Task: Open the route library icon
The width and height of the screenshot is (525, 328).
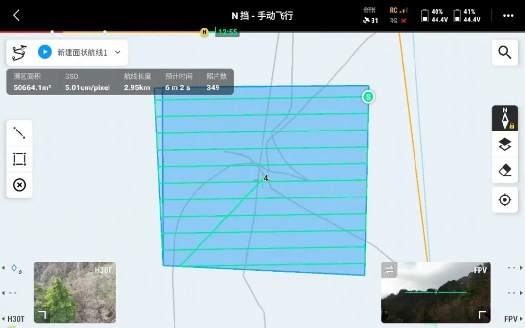Action: (19, 52)
